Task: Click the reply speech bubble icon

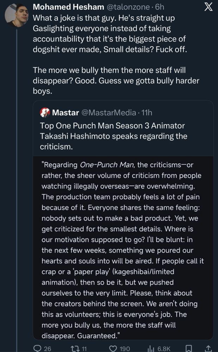Action: (x=37, y=348)
